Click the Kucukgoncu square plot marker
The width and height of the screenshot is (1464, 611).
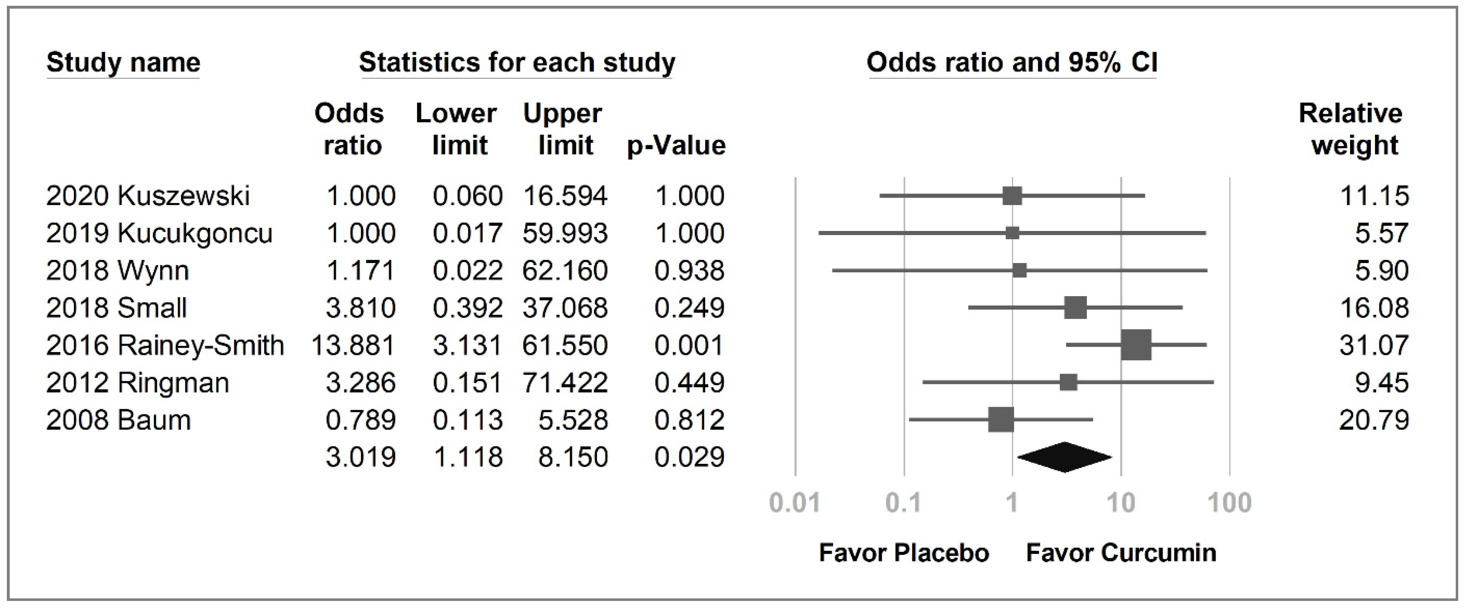pyautogui.click(x=1012, y=233)
